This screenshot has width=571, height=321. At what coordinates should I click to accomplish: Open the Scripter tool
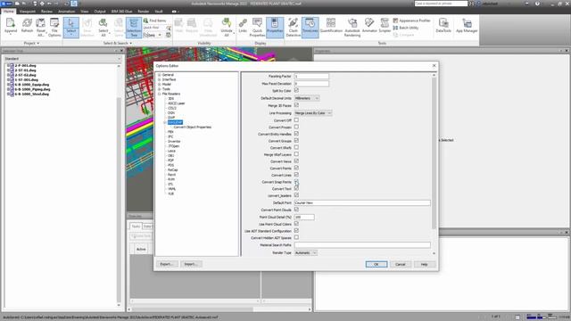point(385,27)
